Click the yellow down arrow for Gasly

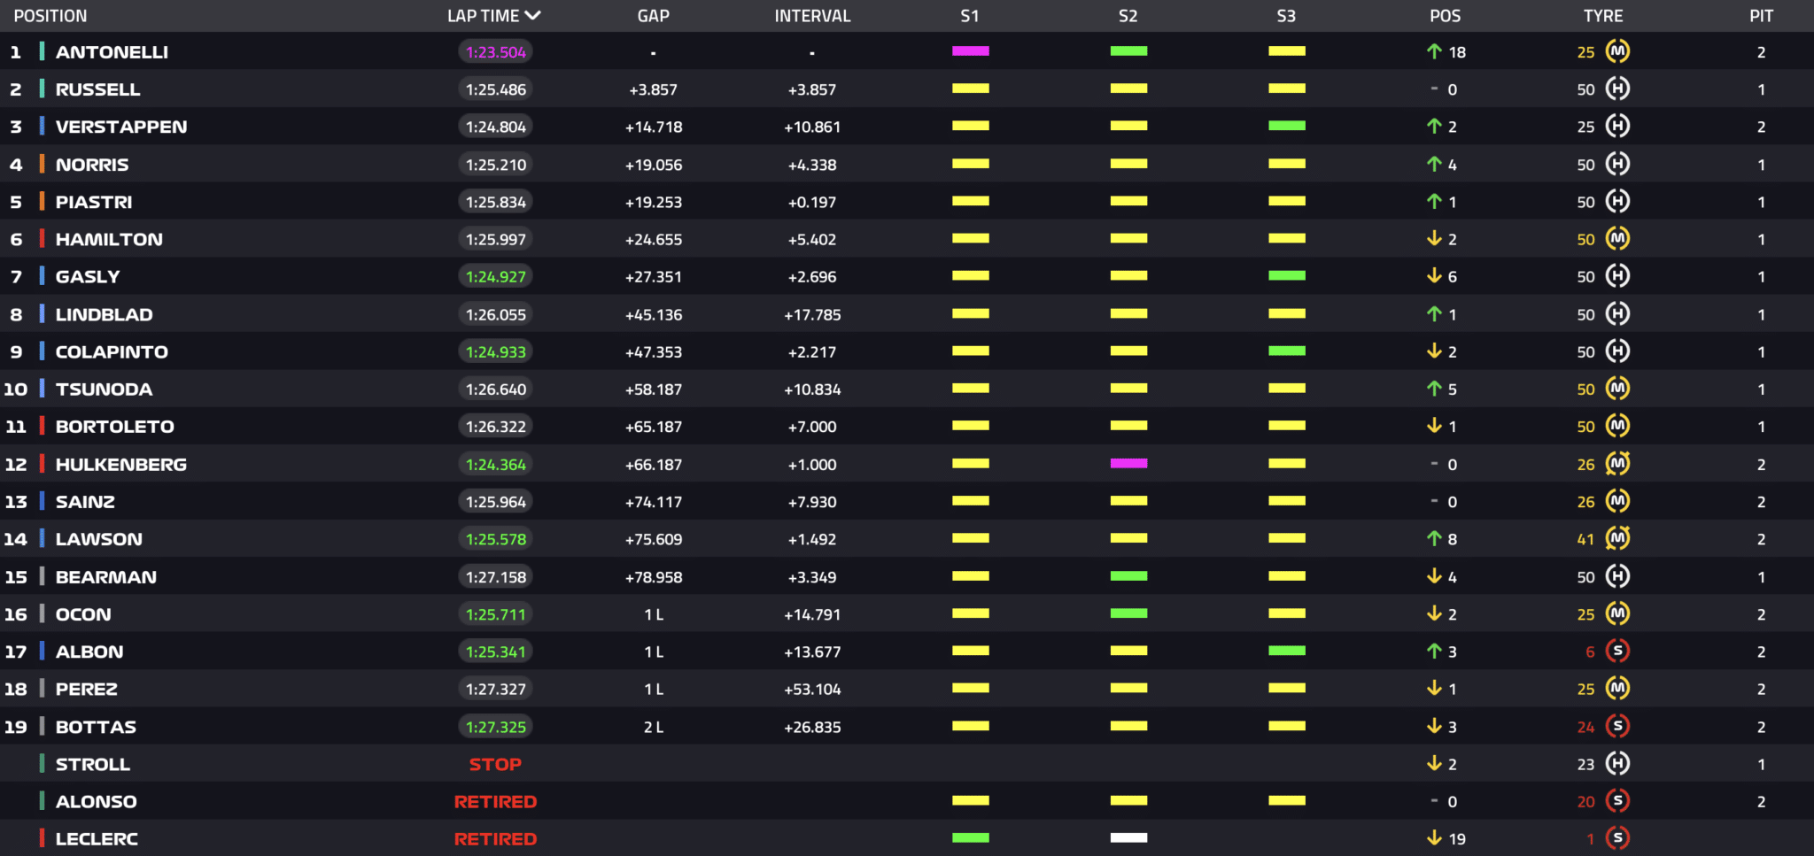click(x=1434, y=276)
